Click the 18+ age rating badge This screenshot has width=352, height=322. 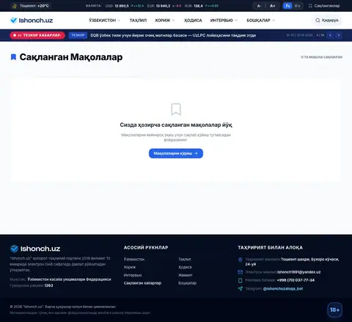(334, 310)
